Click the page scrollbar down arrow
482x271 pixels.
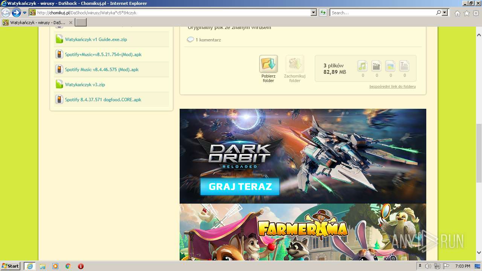coord(479,253)
